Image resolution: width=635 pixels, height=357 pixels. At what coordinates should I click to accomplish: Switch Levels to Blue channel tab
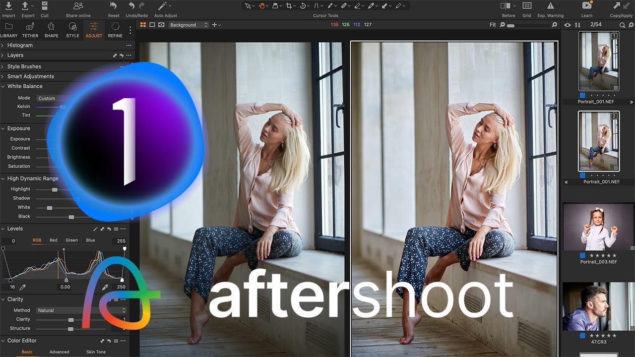tap(90, 240)
